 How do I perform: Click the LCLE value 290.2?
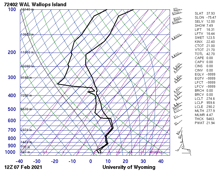coord(210,107)
